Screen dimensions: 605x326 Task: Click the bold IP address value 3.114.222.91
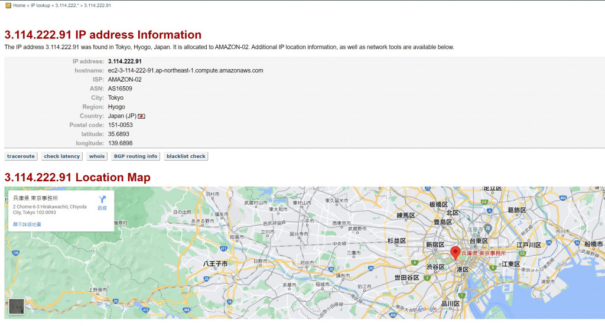tap(125, 61)
